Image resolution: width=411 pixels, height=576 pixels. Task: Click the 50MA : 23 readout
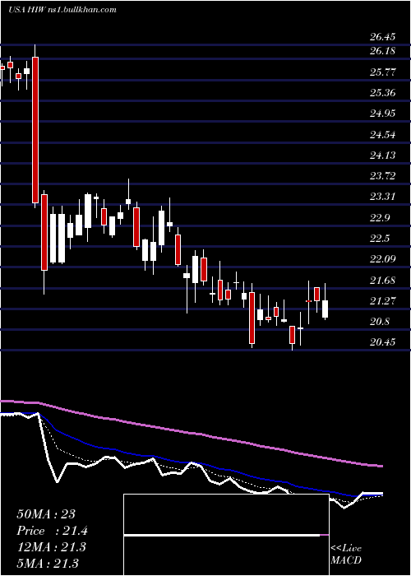click(x=46, y=514)
